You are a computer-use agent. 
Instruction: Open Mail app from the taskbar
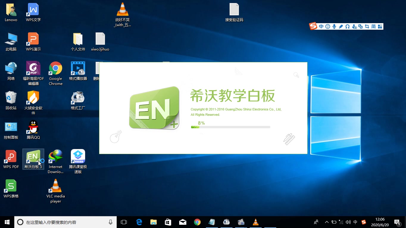tap(183, 222)
